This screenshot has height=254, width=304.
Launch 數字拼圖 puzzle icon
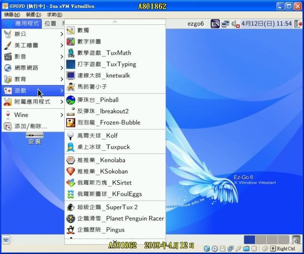[71, 41]
